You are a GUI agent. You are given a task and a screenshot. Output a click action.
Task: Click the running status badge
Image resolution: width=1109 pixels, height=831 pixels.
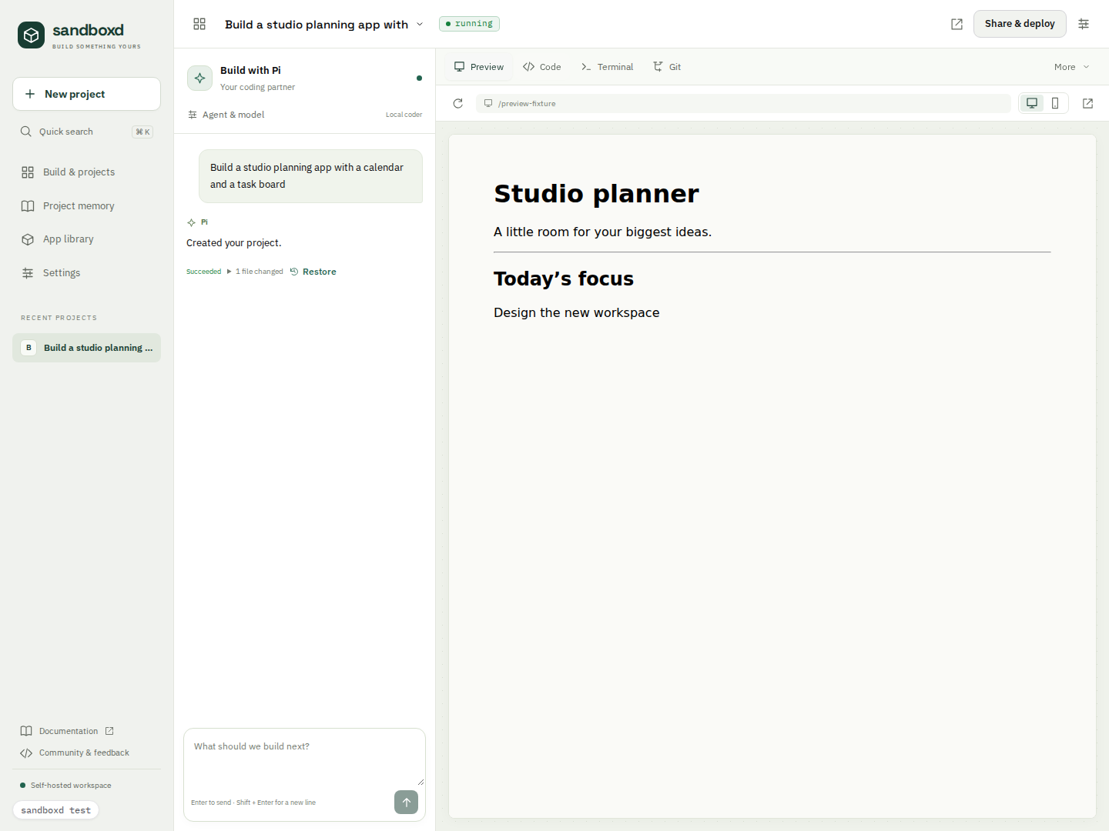(469, 24)
